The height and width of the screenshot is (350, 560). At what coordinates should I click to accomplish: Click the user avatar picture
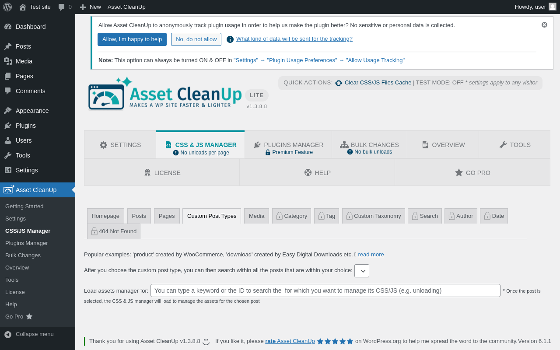click(x=553, y=7)
